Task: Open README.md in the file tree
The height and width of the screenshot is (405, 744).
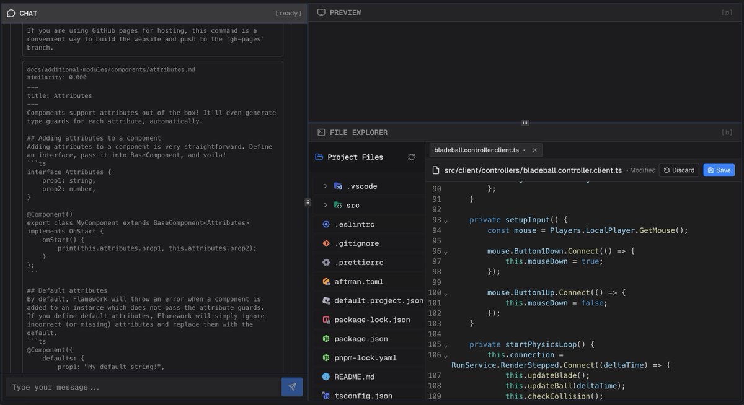Action: click(x=368, y=377)
